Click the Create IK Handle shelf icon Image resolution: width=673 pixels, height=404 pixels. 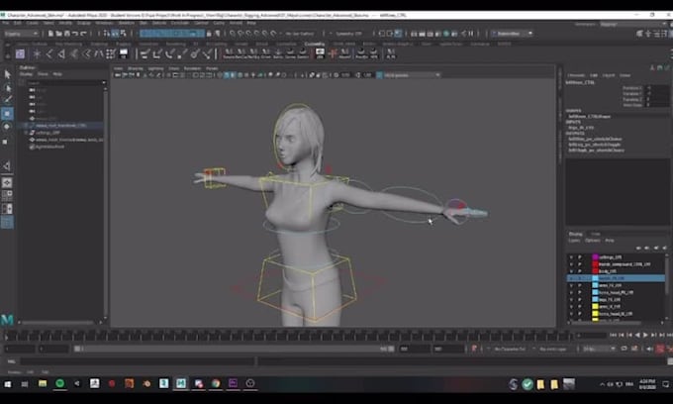61,53
